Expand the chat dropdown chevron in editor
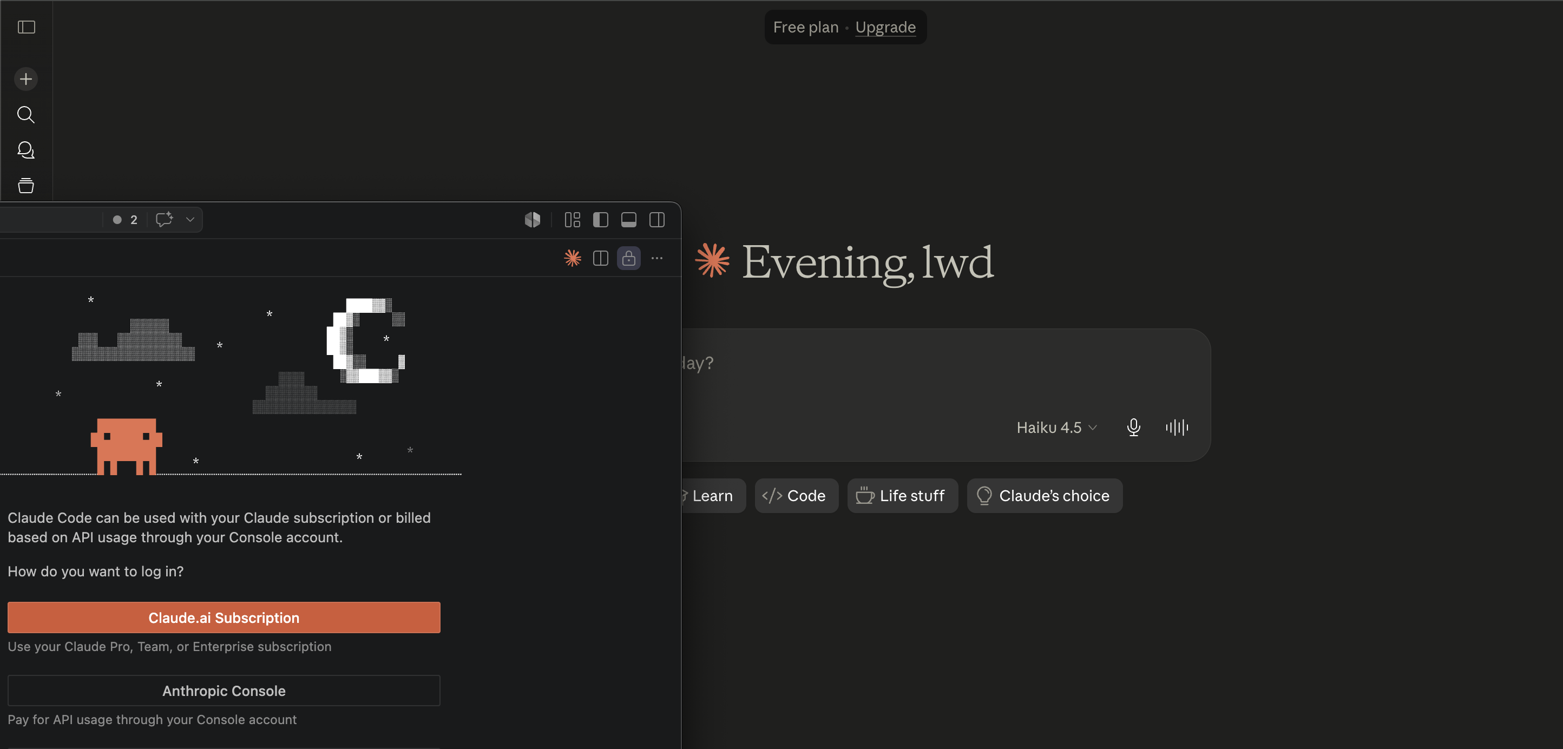 pyautogui.click(x=190, y=220)
